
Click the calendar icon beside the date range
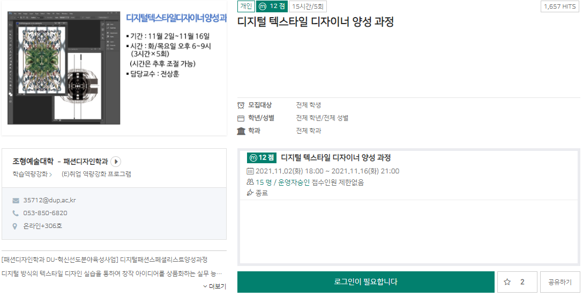pos(250,171)
